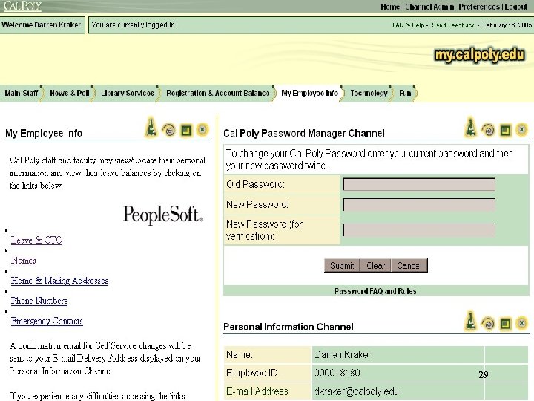
Task: Click the New Password input field
Action: tap(419, 205)
